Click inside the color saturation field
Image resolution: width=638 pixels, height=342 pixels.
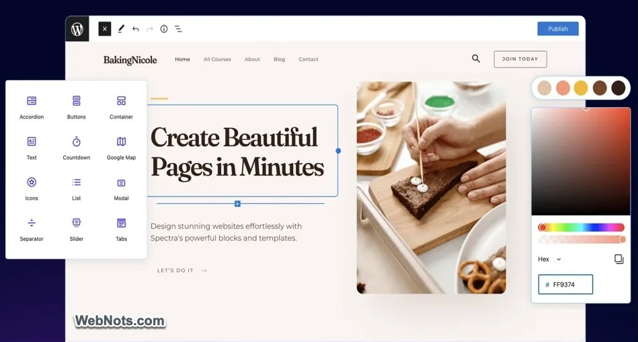[581, 162]
